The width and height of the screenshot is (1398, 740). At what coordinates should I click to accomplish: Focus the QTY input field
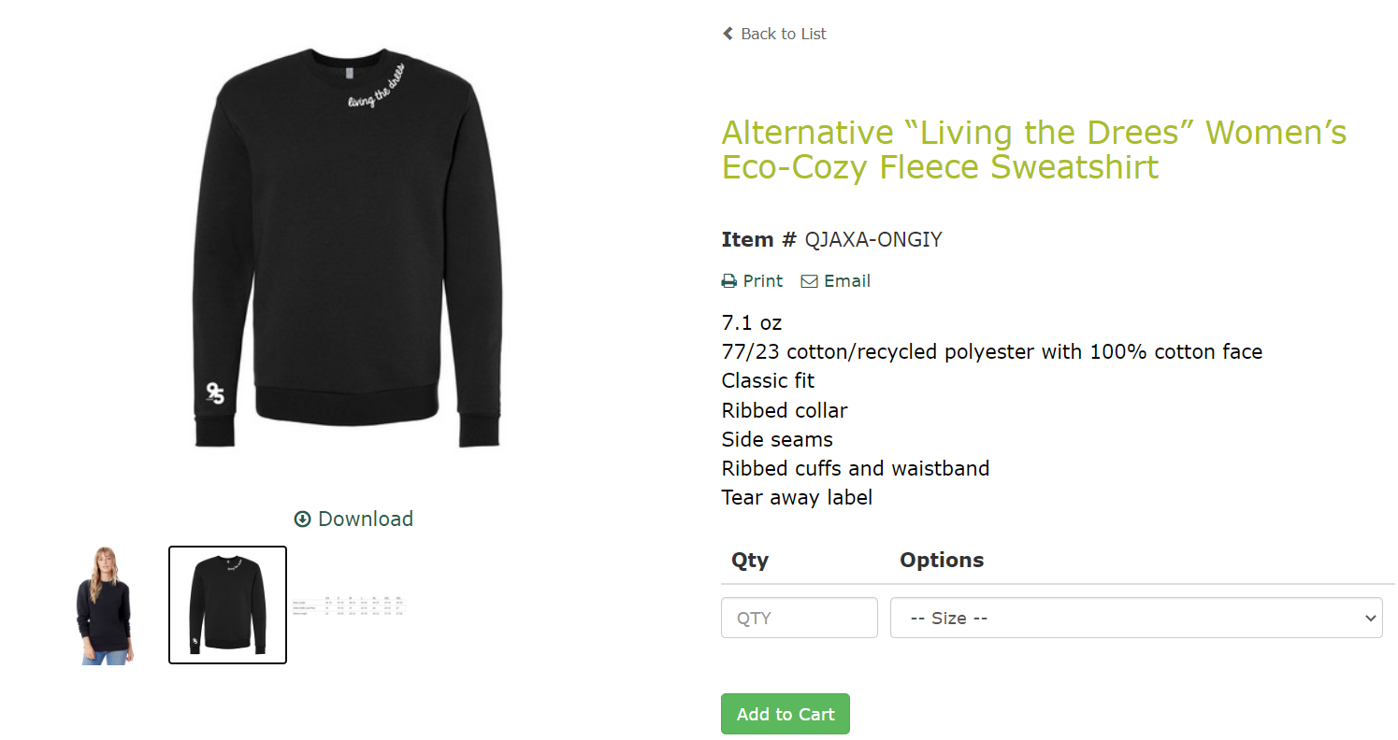point(800,618)
